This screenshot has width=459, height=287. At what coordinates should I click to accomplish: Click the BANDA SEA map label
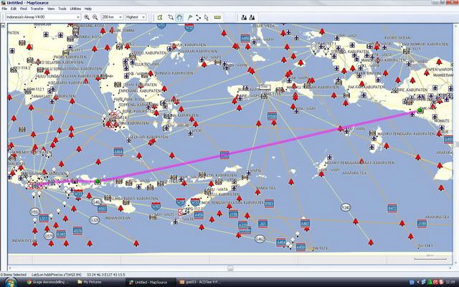(x=266, y=188)
